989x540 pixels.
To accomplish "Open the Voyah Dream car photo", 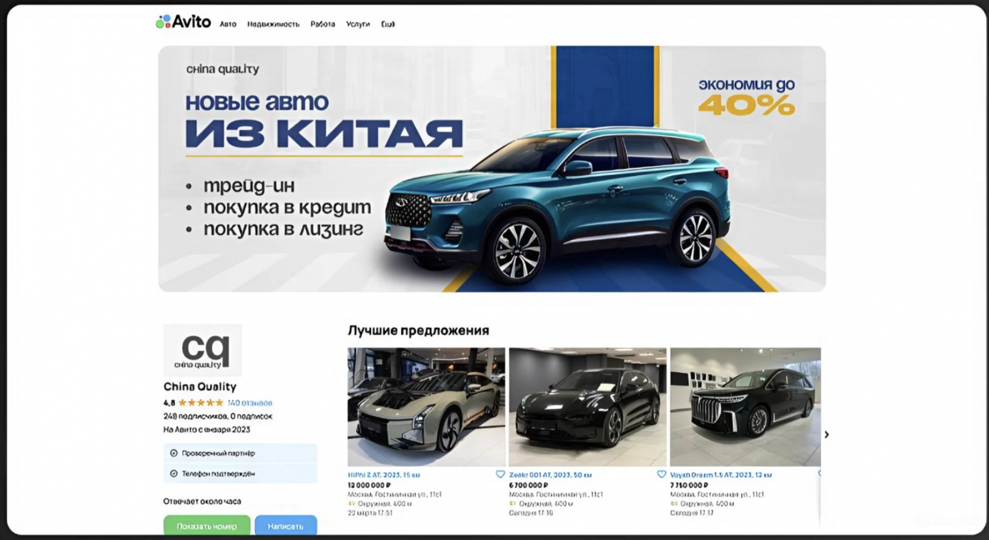I will click(x=745, y=407).
